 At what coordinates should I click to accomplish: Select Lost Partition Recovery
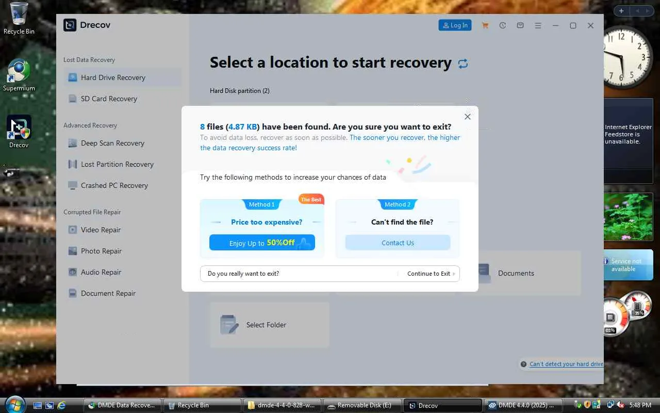point(123,164)
